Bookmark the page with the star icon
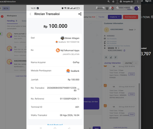153x129 pixels. click(x=113, y=2)
